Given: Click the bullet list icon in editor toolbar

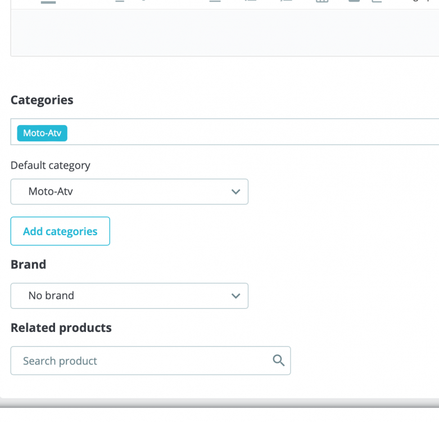Looking at the screenshot, I should [251, 2].
